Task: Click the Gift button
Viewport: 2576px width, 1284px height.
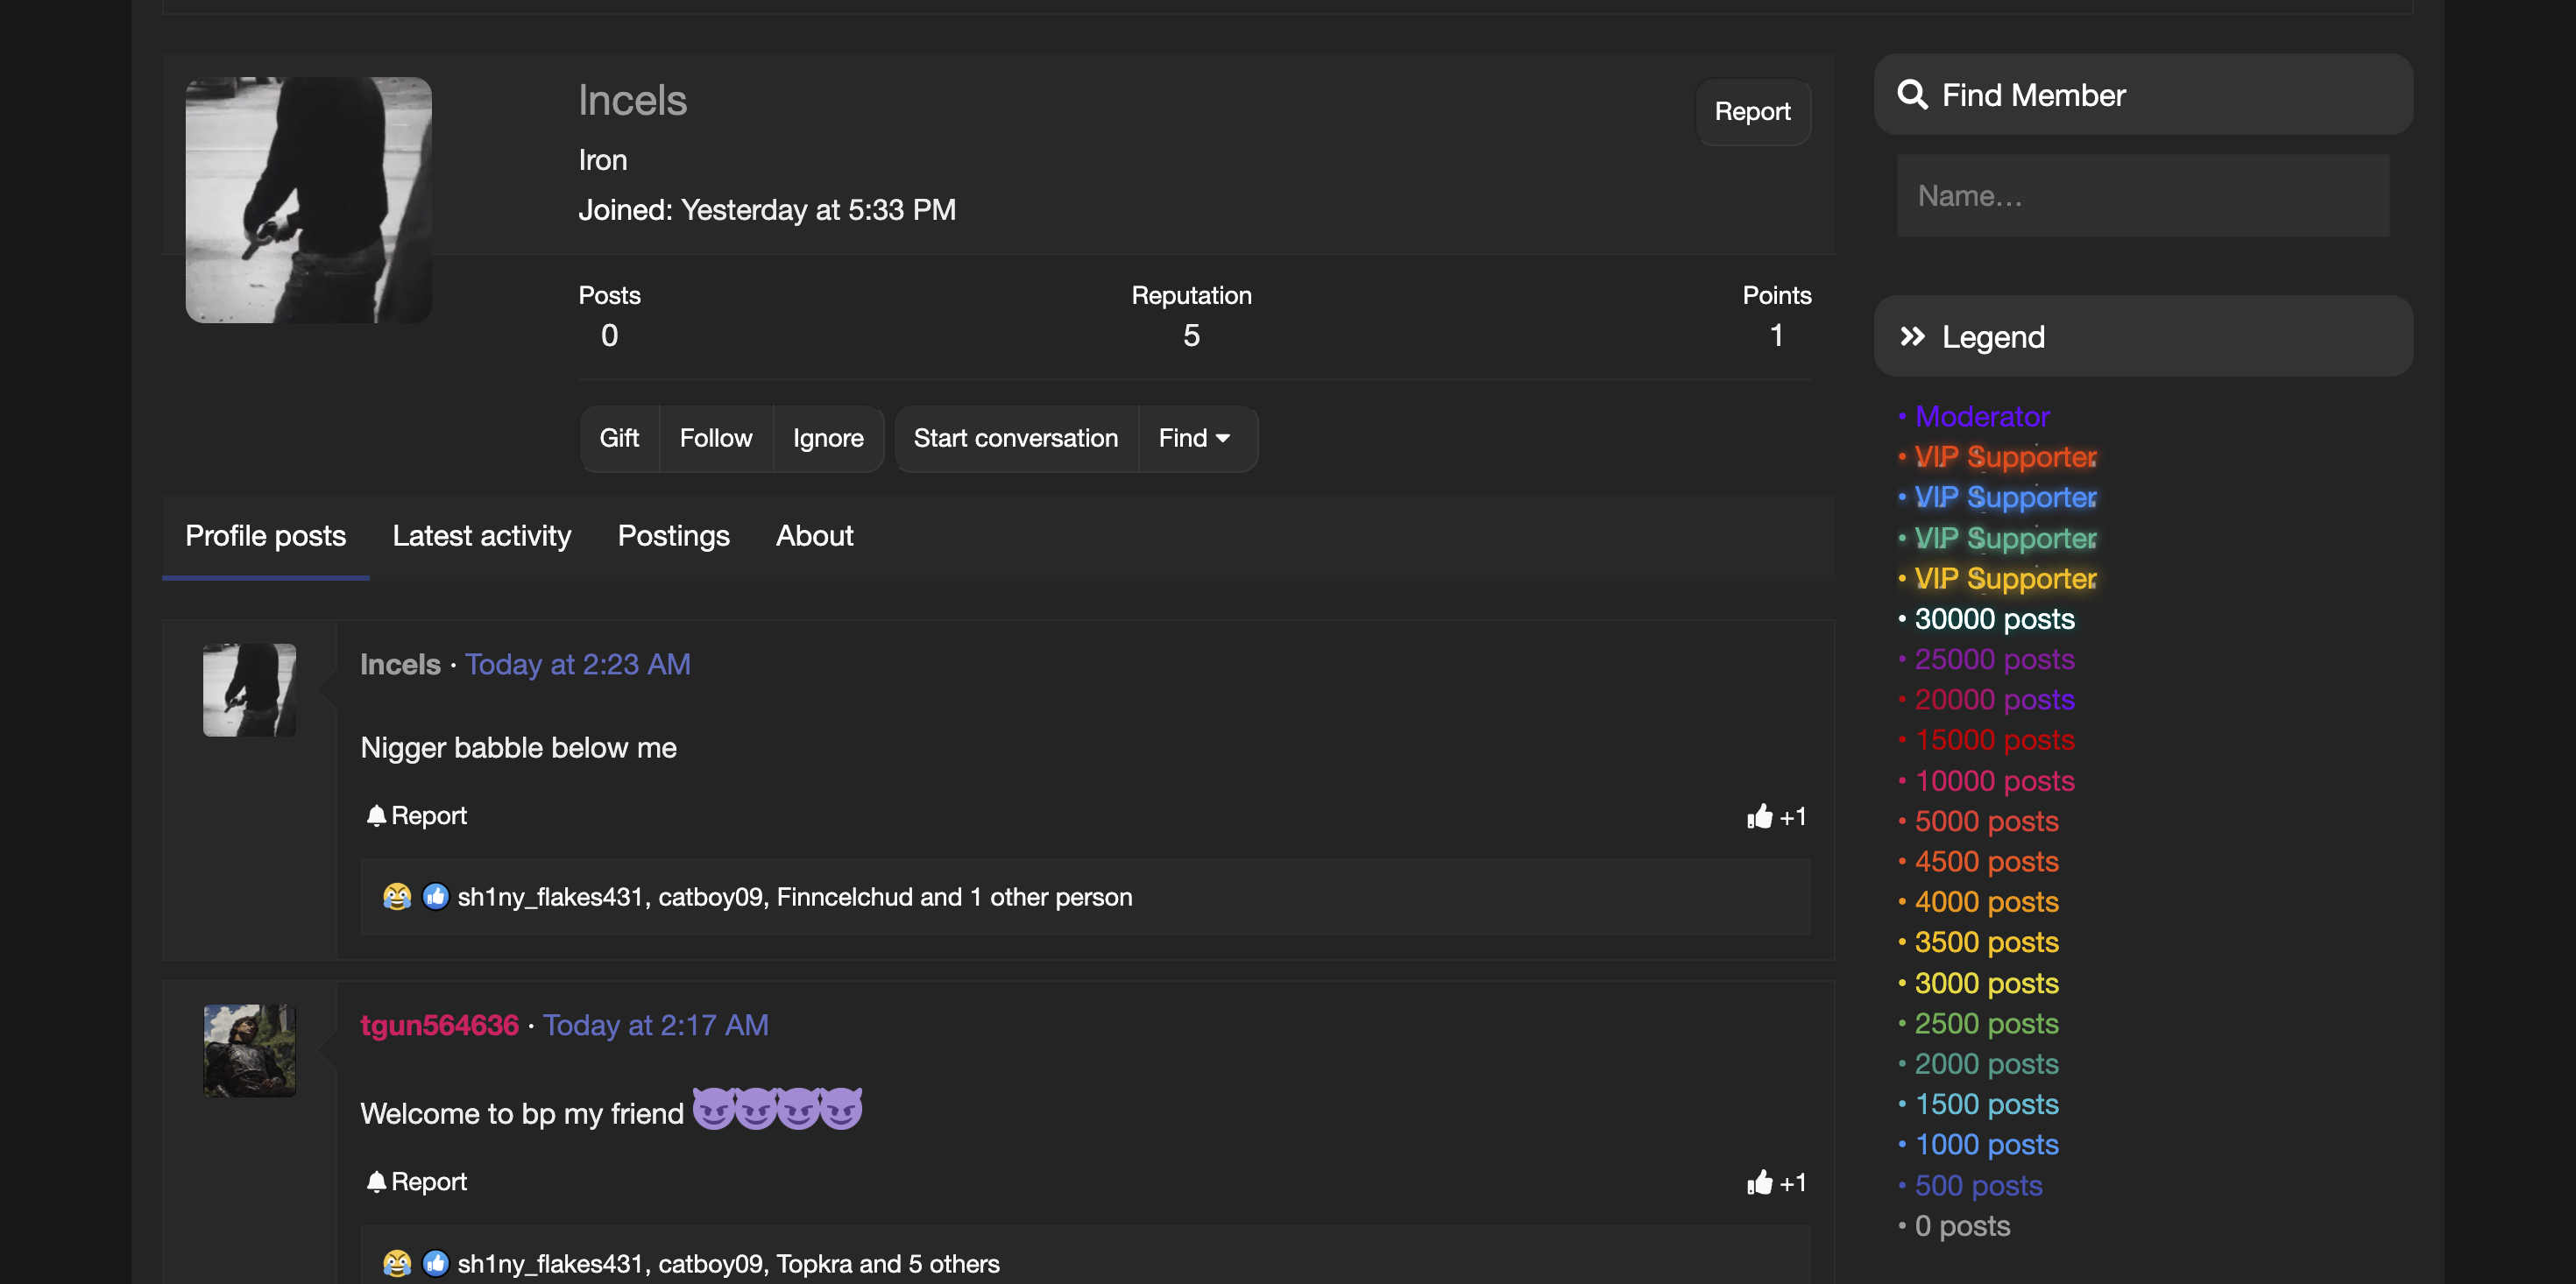Action: coord(619,438)
